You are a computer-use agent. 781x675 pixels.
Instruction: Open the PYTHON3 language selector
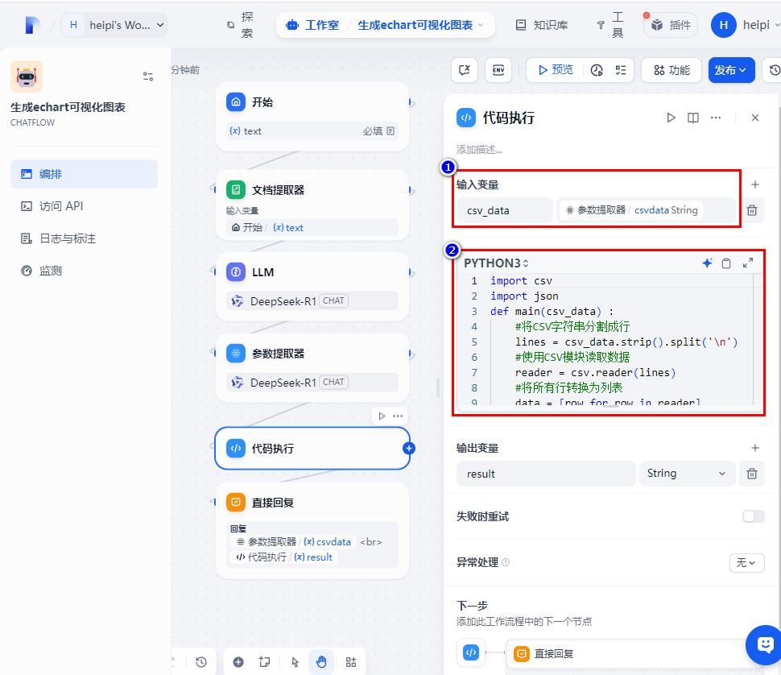(496, 263)
